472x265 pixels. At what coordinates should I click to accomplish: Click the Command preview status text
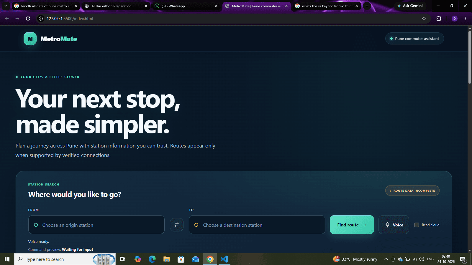(61, 249)
